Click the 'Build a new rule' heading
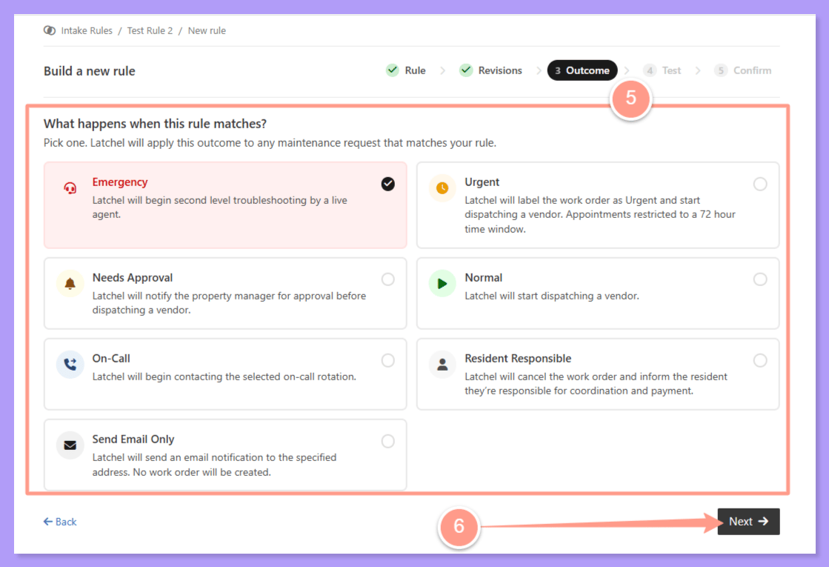This screenshot has height=567, width=829. [x=90, y=71]
